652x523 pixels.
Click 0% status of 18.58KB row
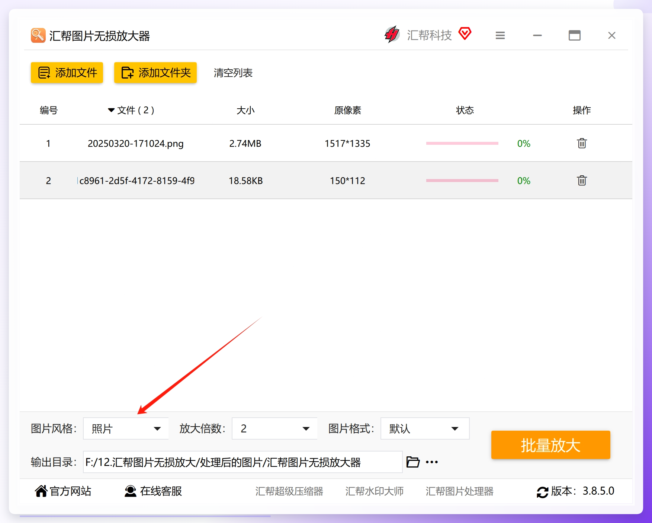pos(524,181)
